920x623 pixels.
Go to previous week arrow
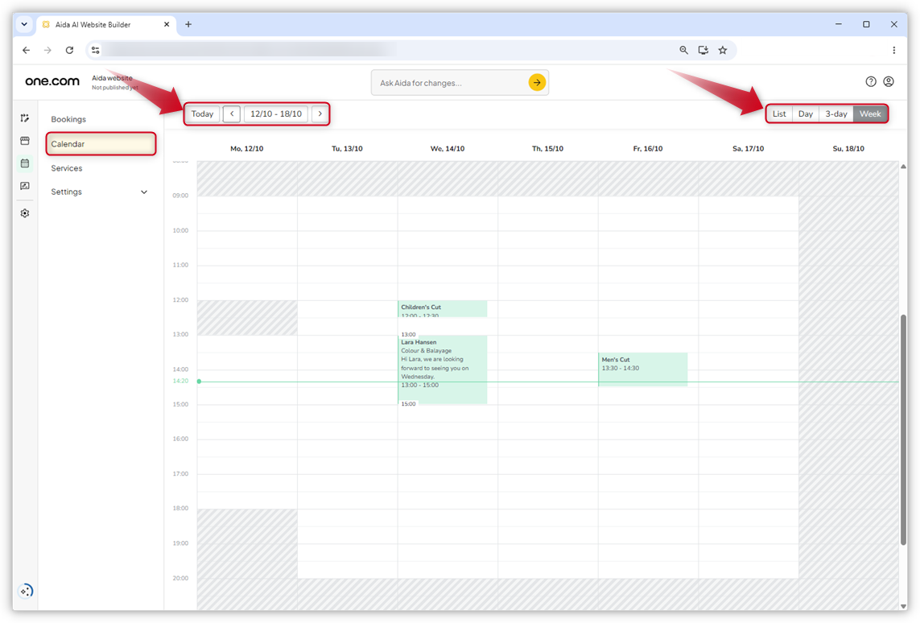[232, 113]
